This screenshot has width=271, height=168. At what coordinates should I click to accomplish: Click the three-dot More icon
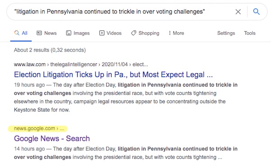point(170,33)
